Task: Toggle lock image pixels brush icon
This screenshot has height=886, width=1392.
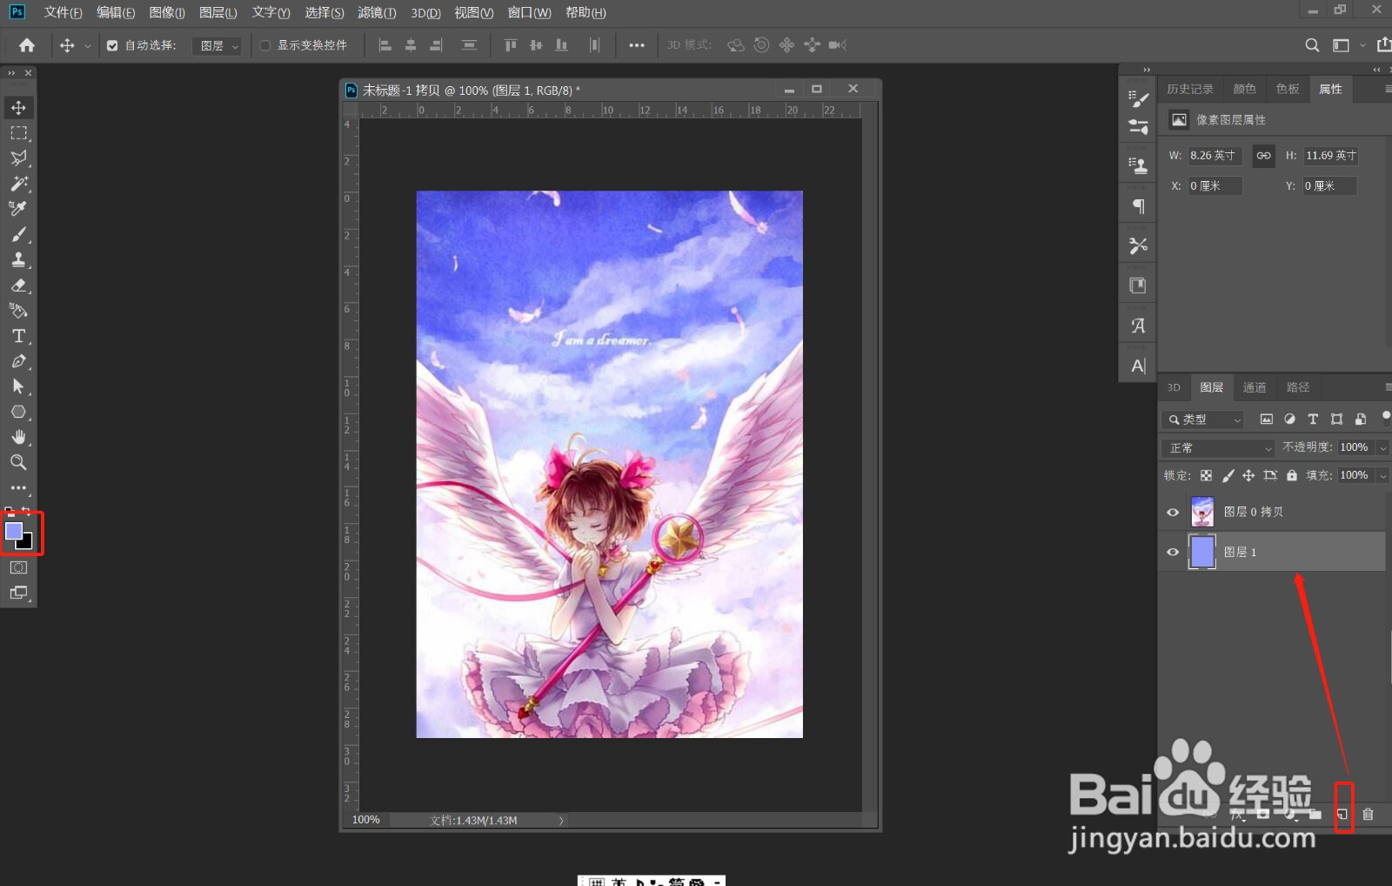Action: pos(1228,475)
